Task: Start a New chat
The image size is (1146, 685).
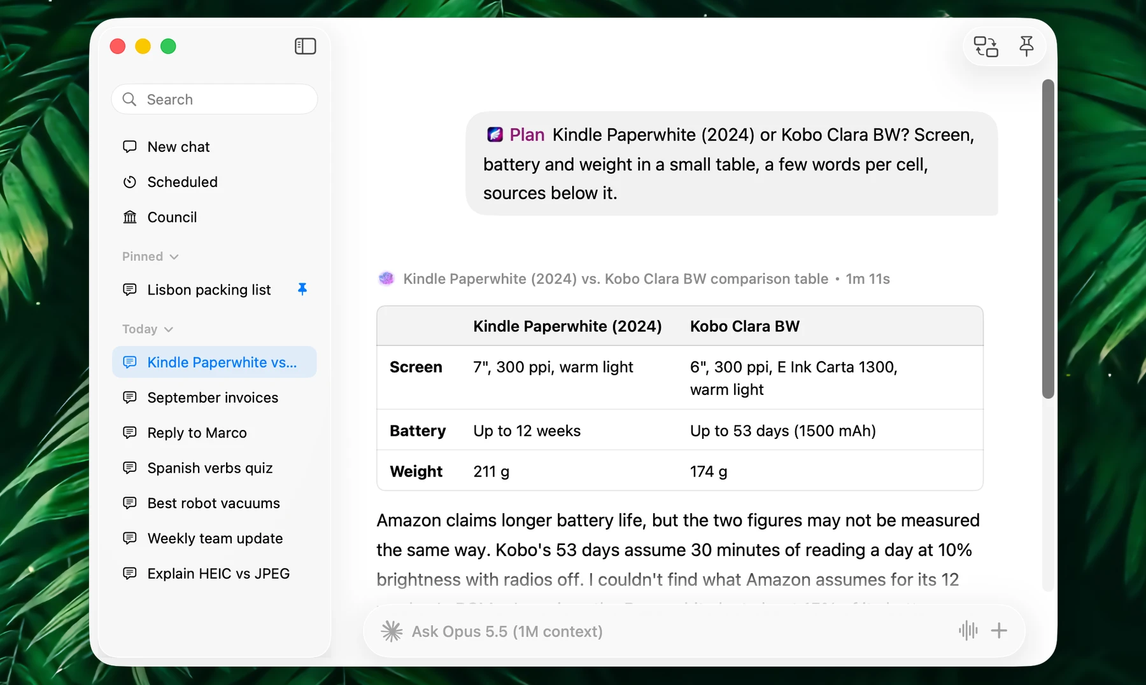Action: pos(215,147)
